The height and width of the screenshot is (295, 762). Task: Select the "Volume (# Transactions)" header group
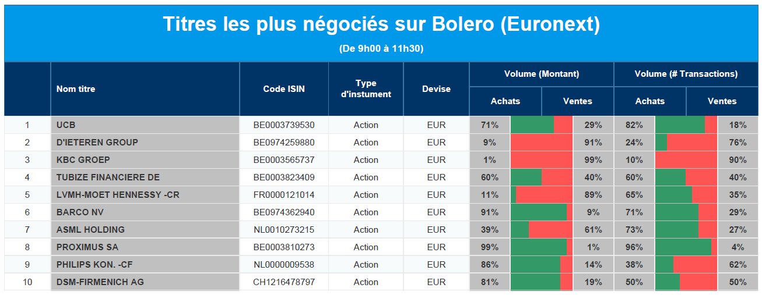pyautogui.click(x=686, y=74)
